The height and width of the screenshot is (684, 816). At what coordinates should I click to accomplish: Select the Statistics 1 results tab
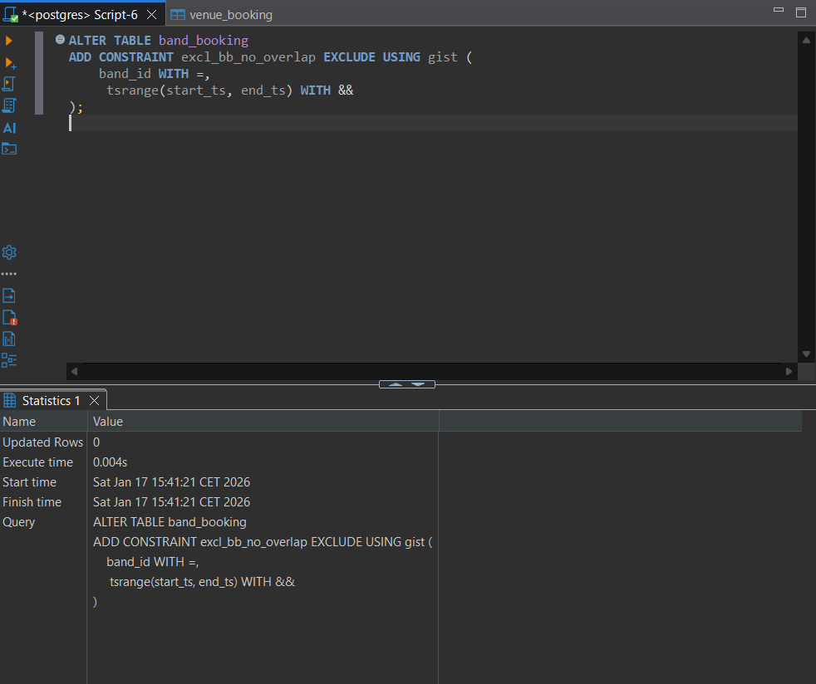tap(51, 401)
